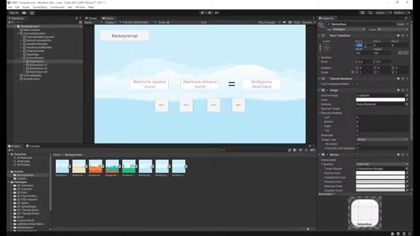Click the anchor presets icon in Rect Transform
This screenshot has width=420, height=236.
tap(327, 48)
